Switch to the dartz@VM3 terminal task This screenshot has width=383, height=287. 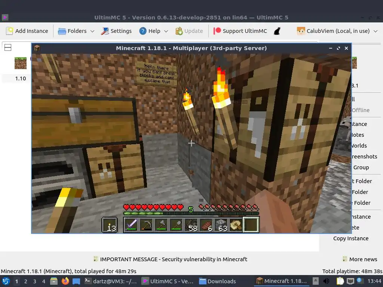(111, 281)
